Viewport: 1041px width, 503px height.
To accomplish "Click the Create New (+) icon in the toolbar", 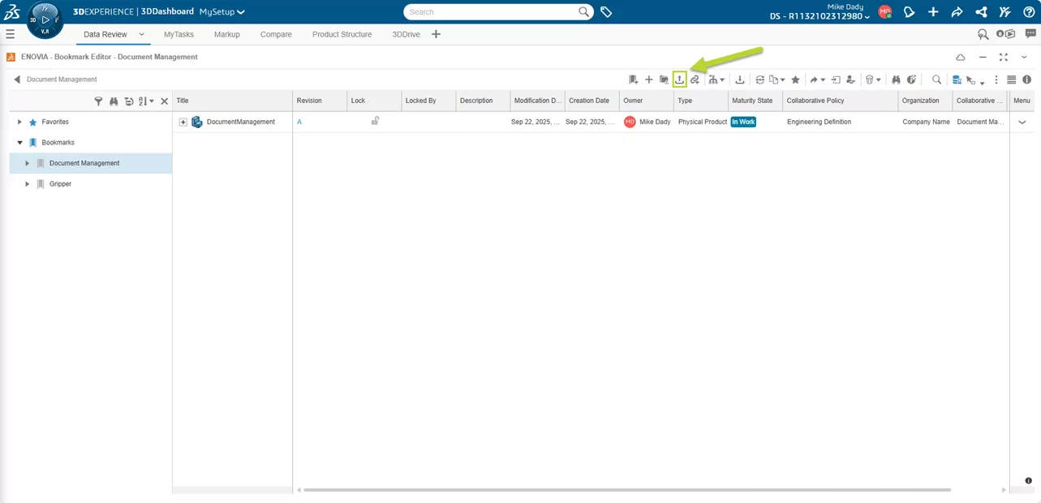I will pyautogui.click(x=648, y=79).
